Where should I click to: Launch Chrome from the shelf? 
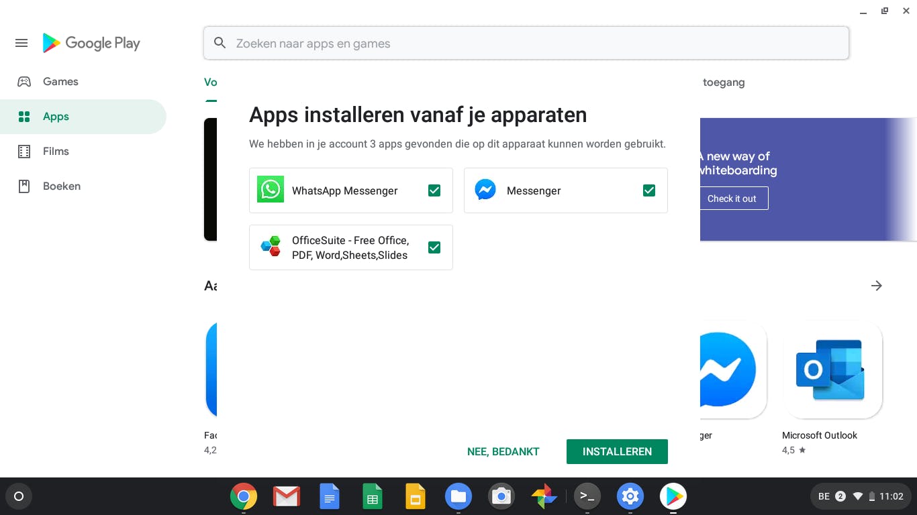coord(244,496)
